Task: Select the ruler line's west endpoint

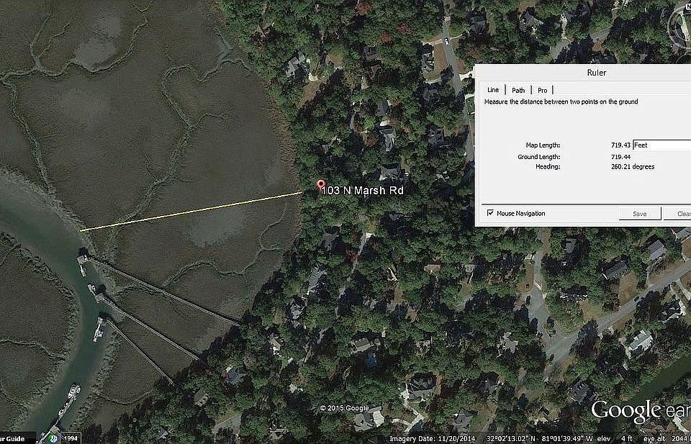Action: pos(81,230)
